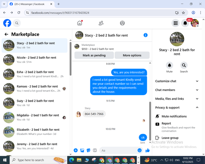
Task: Open the listing photo in chat header
Action: coord(79,35)
